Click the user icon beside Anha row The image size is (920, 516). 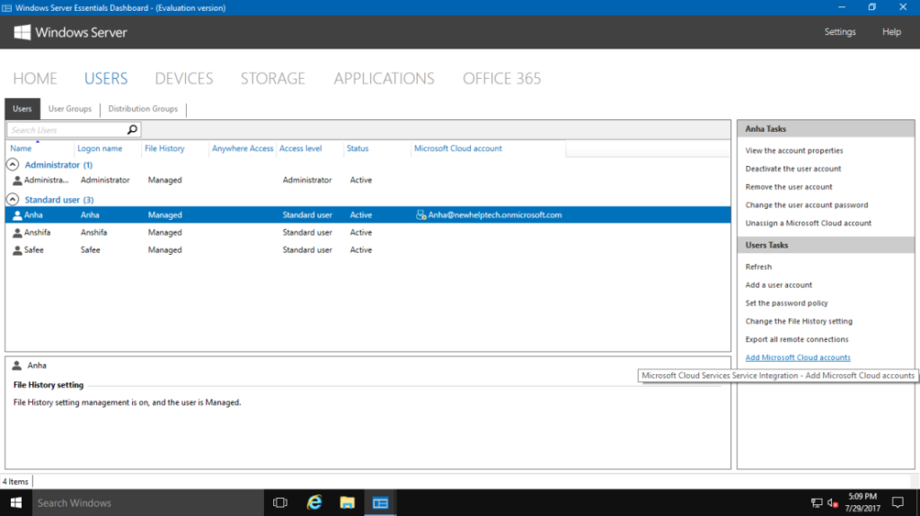click(x=17, y=215)
